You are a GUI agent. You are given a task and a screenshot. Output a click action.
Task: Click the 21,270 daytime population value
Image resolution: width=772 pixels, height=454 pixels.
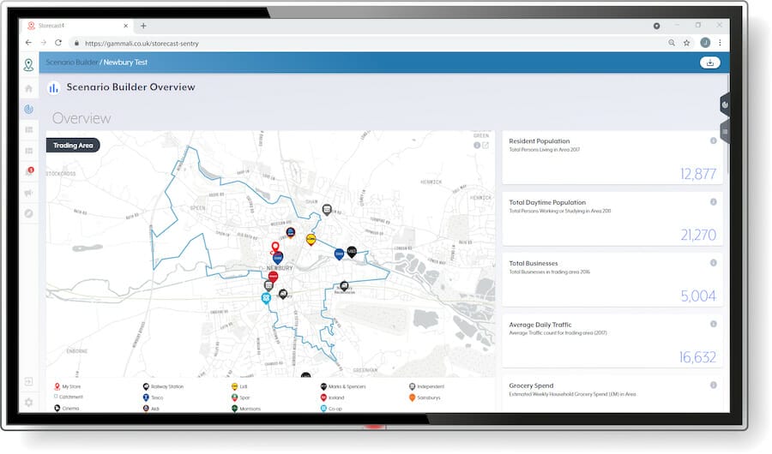tap(698, 235)
